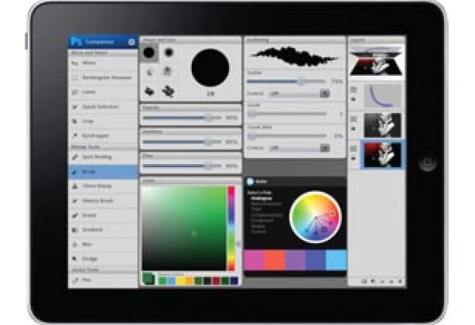This screenshot has height=325, width=475.
Task: Click the Flow slider handle
Action: click(209, 166)
